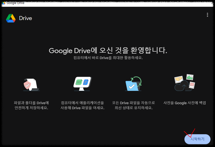This screenshot has height=147, width=215.
Task: Click the shield and document secure storage illustration
Action: [x=31, y=84]
